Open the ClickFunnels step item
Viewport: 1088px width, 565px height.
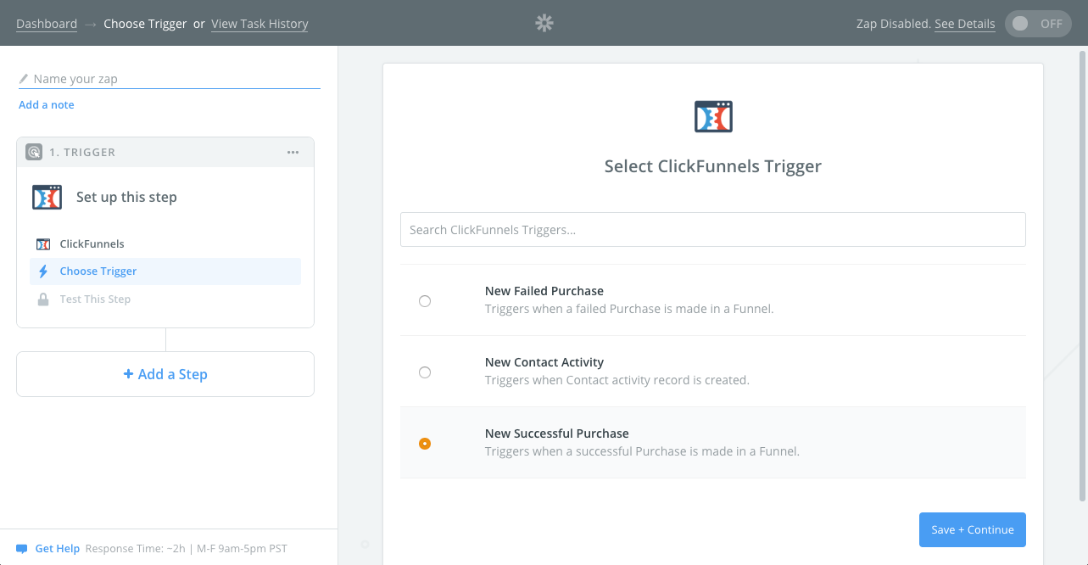point(165,244)
